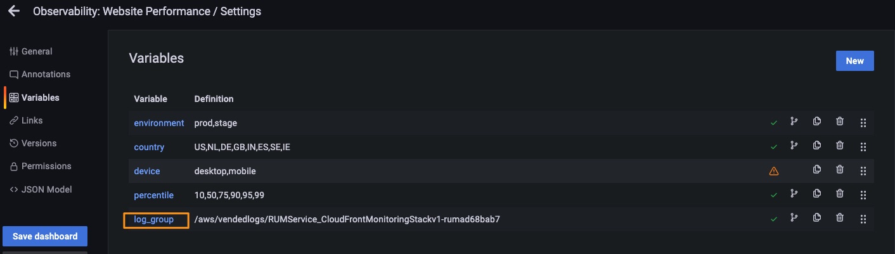Viewport: 895px width, 254px height.
Task: Delete the log_group variable
Action: point(840,218)
